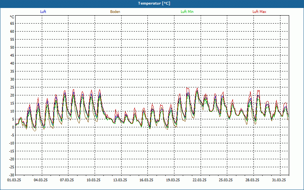Select date label 28.03.25

(252, 180)
